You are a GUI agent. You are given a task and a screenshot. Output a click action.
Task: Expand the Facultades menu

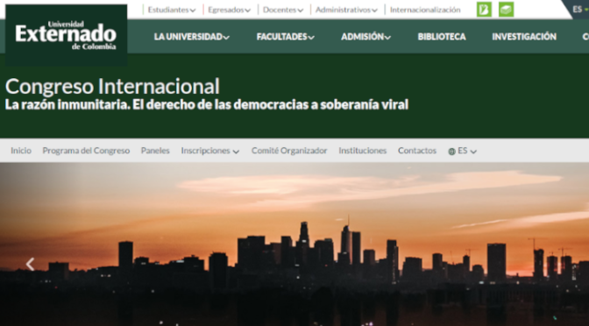click(x=286, y=37)
